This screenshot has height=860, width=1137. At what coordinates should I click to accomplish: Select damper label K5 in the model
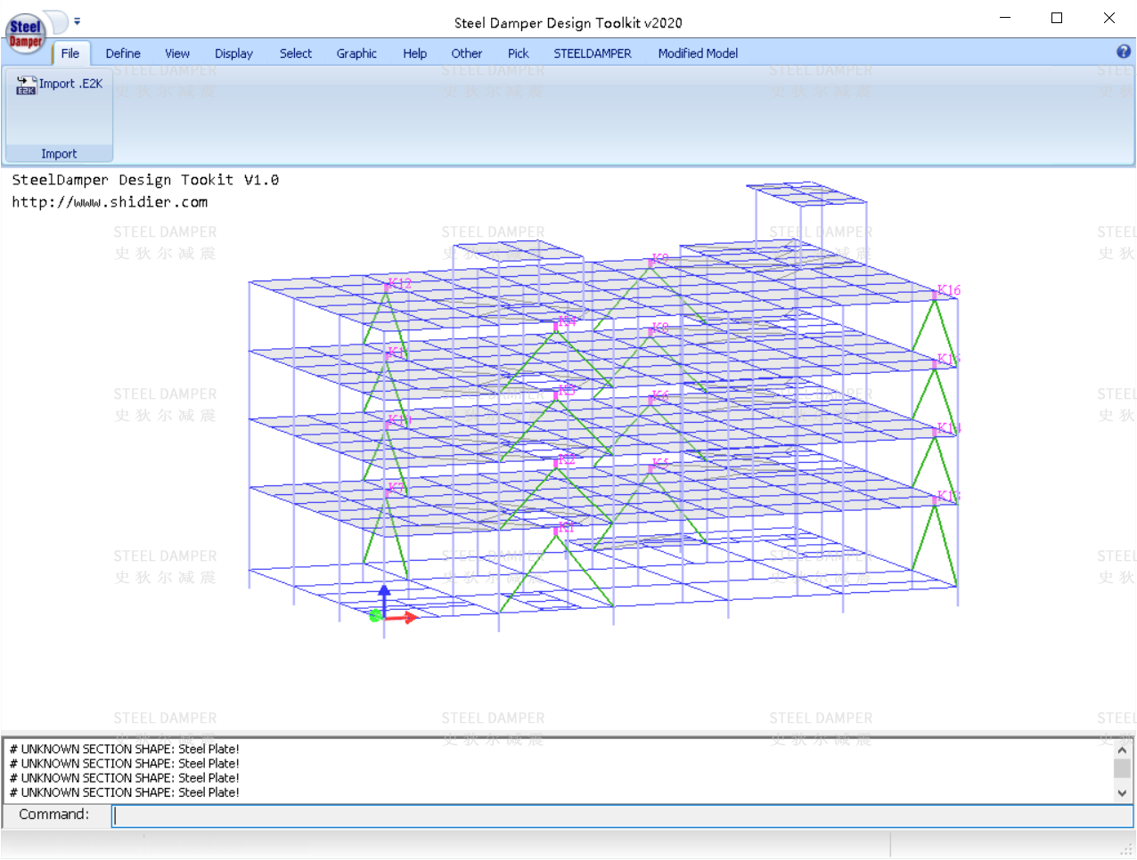659,464
